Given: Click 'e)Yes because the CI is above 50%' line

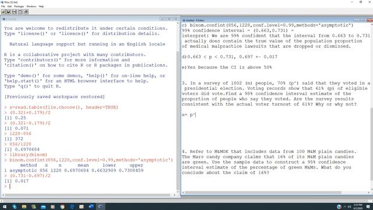Looking at the screenshot, I should [227, 68].
